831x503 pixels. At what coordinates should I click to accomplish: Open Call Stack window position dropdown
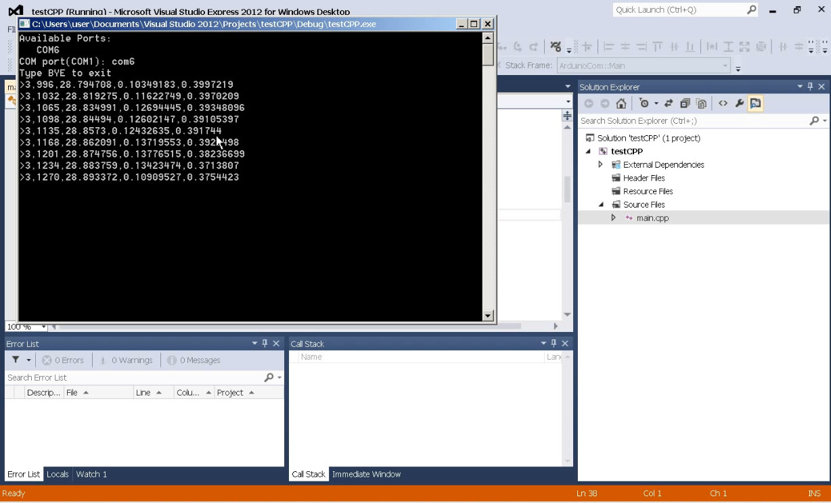tap(543, 343)
